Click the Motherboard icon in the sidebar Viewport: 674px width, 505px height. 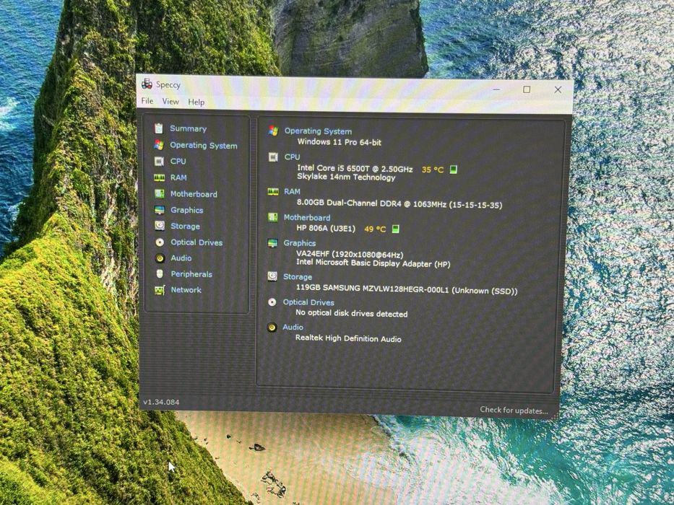[x=159, y=193]
